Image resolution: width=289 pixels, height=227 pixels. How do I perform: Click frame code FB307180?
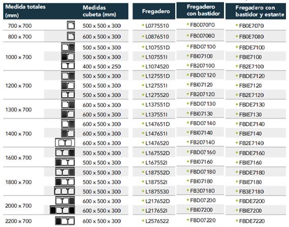(x=202, y=191)
